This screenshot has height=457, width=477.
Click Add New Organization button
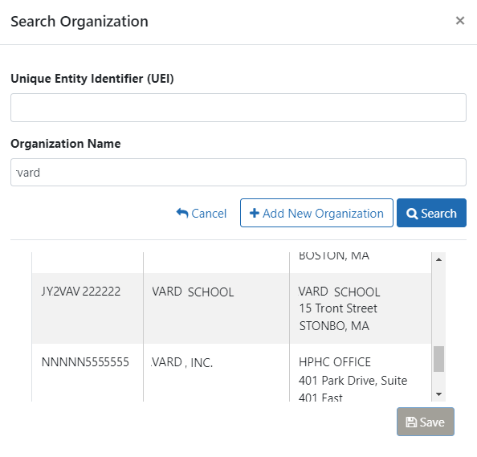(x=316, y=213)
